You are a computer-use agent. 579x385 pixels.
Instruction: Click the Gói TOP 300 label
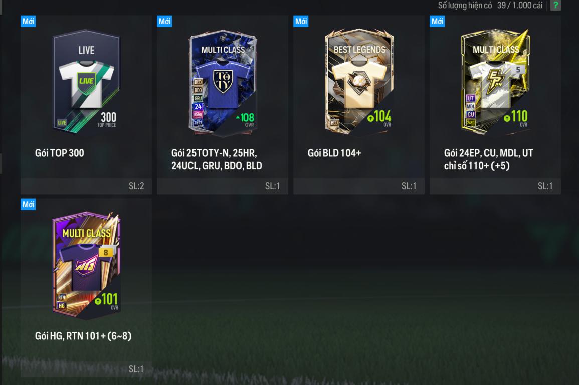[60, 153]
